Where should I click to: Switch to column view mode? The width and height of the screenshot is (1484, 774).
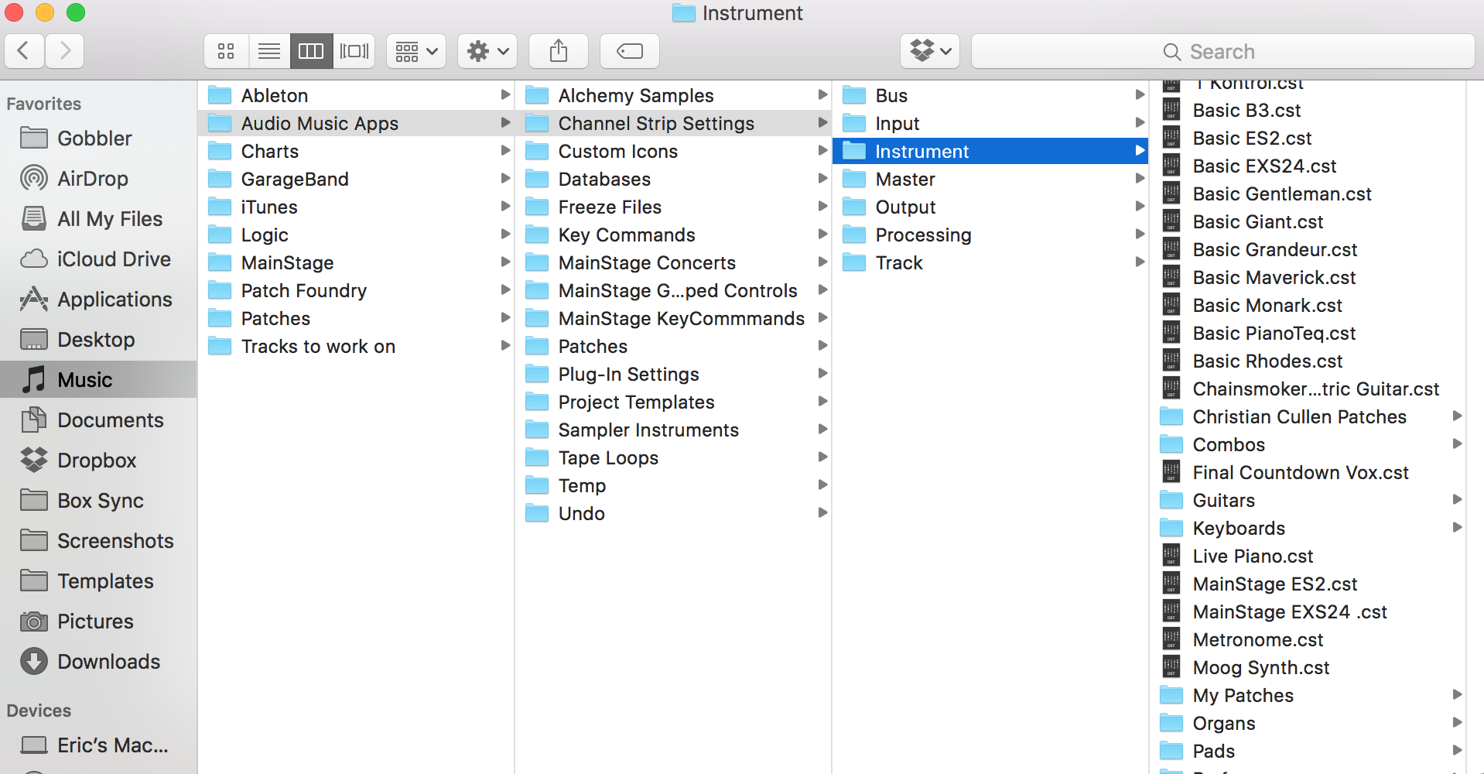pos(311,51)
